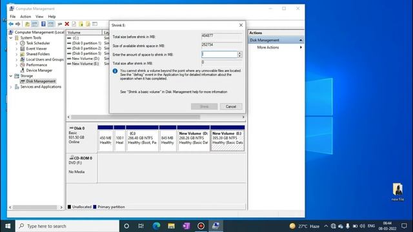Click the Properties icon after the red X
413x232 pixels.
(74, 24)
